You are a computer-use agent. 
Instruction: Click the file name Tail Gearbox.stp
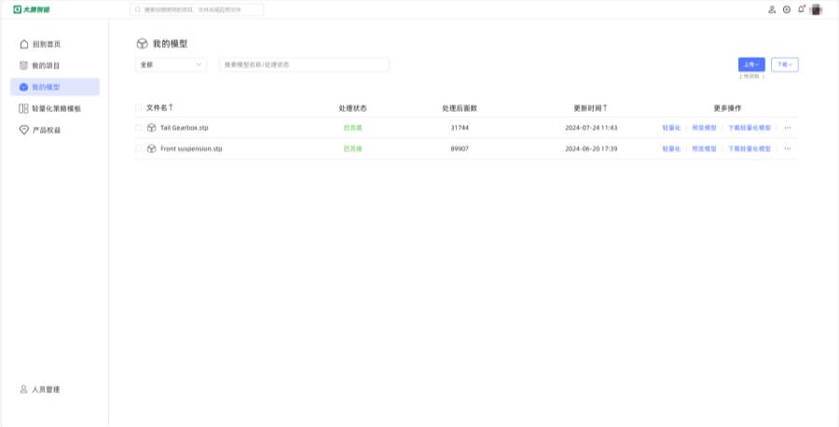point(184,128)
